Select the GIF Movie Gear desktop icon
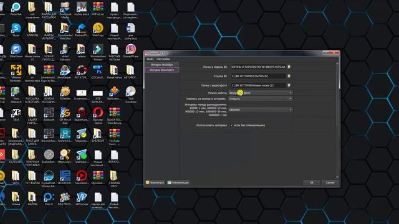 (65, 116)
